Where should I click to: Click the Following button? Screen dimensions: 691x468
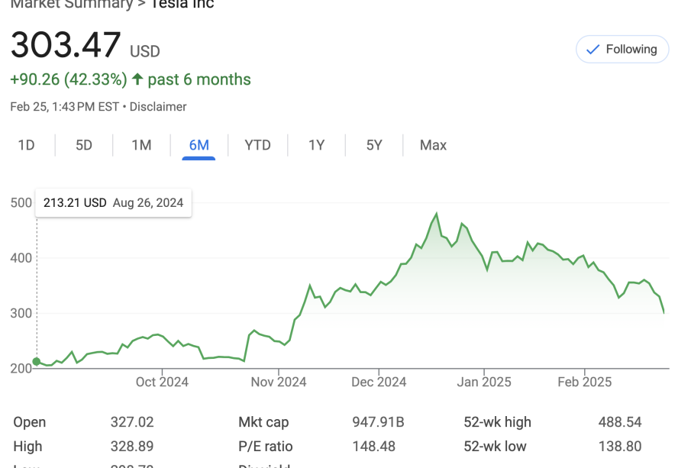[622, 50]
